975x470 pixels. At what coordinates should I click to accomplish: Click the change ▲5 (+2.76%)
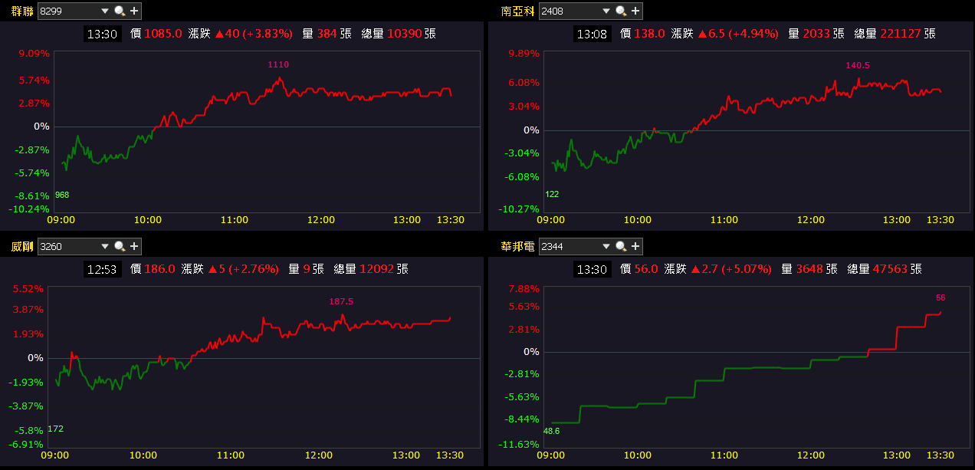coord(243,269)
